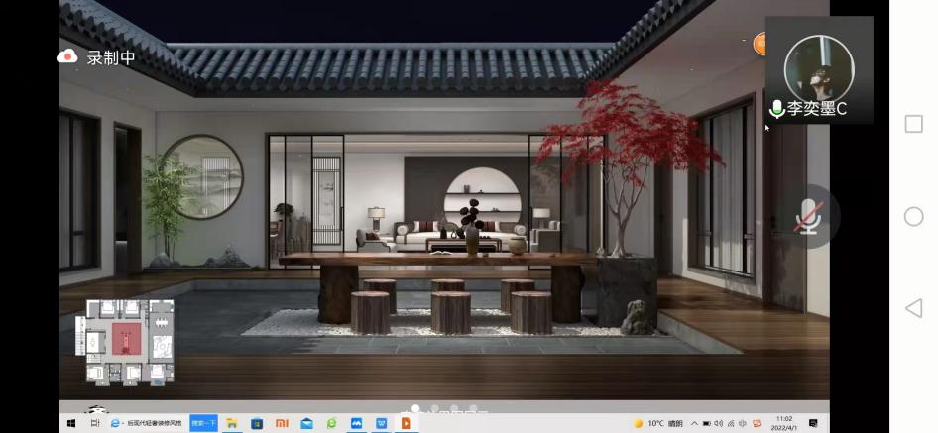Open Task View in the taskbar
The width and height of the screenshot is (938, 433).
pos(95,423)
